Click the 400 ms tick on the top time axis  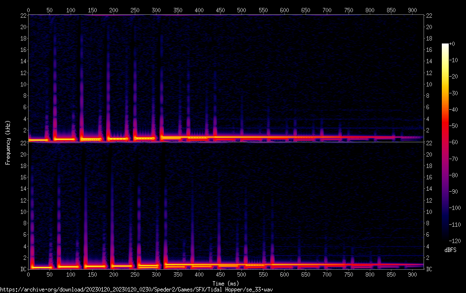198,10
